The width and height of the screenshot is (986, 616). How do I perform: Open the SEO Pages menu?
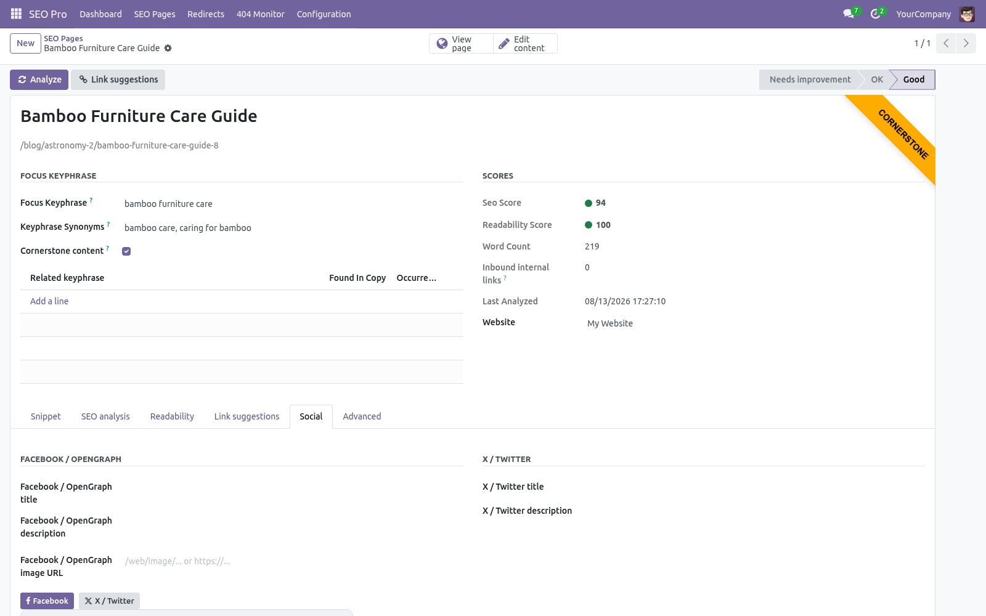coord(155,14)
